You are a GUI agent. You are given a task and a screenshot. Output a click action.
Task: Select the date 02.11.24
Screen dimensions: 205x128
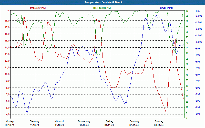pyautogui.click(x=134, y=125)
